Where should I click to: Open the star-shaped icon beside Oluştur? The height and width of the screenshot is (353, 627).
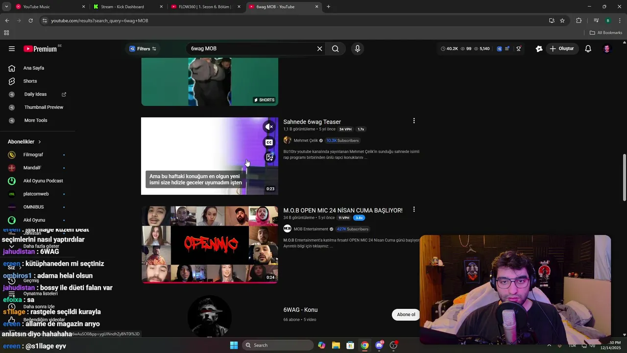539,49
